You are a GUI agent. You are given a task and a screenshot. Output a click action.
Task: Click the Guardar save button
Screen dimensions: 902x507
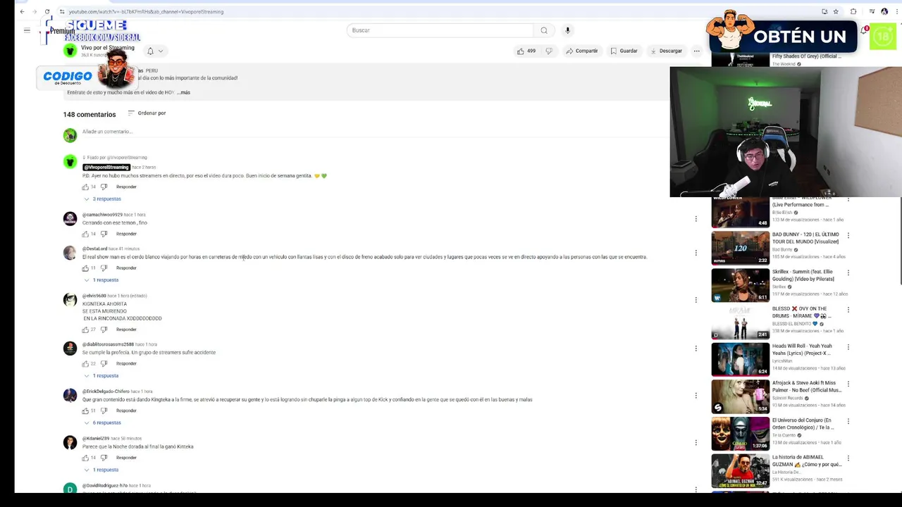[624, 51]
